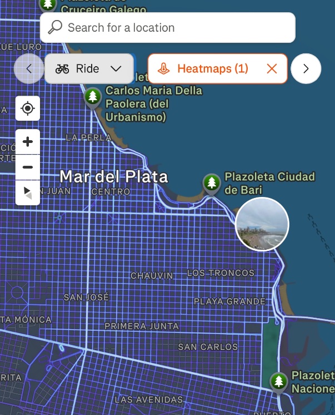Open the Heatmaps (1) filter
Viewport: 335px width, 415px height.
tap(217, 68)
